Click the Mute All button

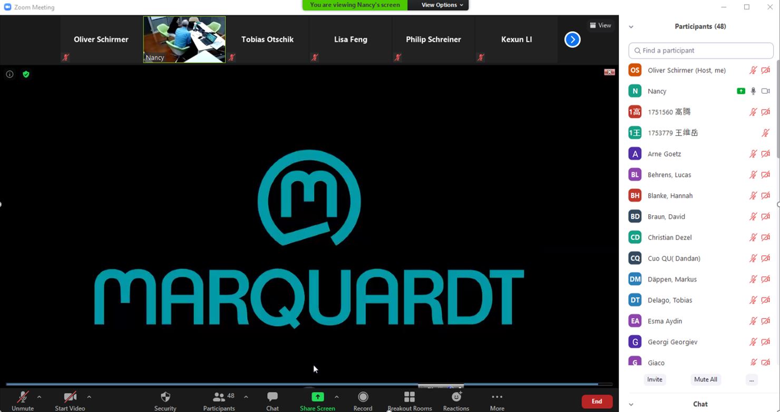(705, 379)
